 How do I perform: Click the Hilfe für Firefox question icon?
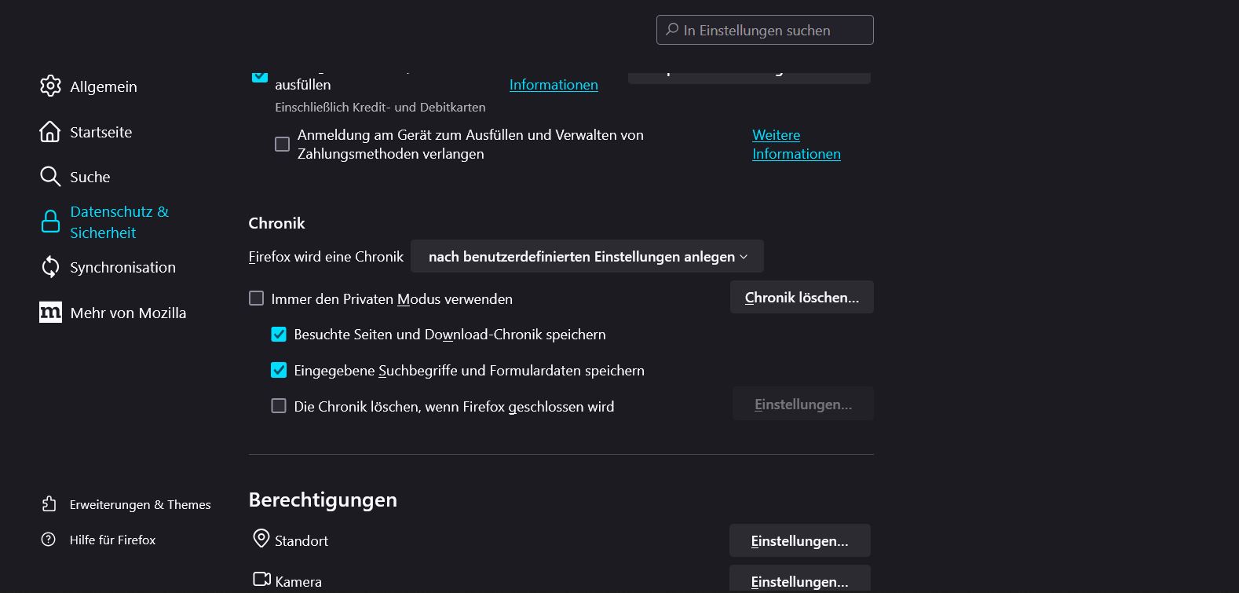(x=49, y=540)
